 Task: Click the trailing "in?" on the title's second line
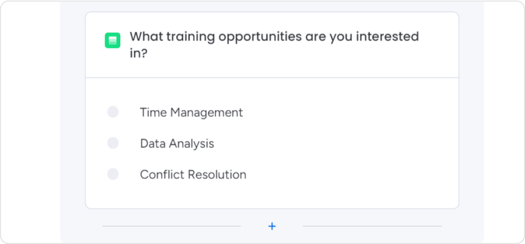pos(138,54)
